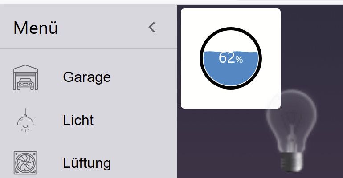Viewport: 343px width, 178px height.
Task: Click the 62 level value
Action: pyautogui.click(x=227, y=57)
